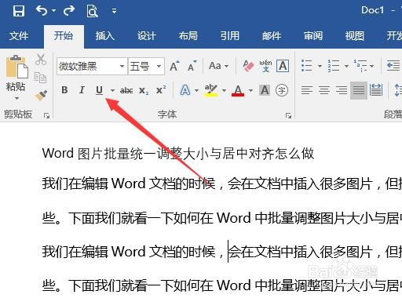
Task: Customize the quick access toolbar dropdown
Action: [x=114, y=11]
